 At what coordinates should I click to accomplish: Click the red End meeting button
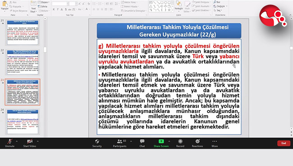point(284,143)
